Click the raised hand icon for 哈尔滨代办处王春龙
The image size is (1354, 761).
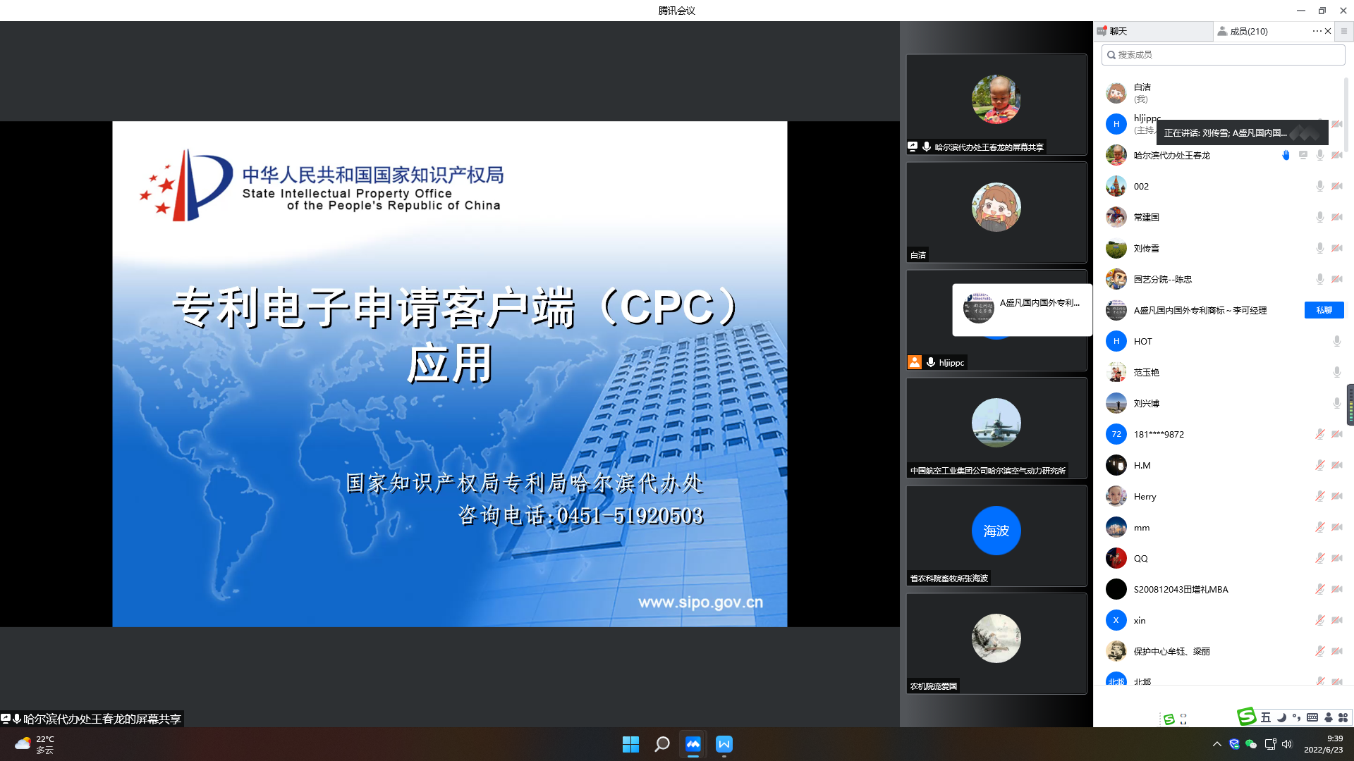(x=1286, y=155)
